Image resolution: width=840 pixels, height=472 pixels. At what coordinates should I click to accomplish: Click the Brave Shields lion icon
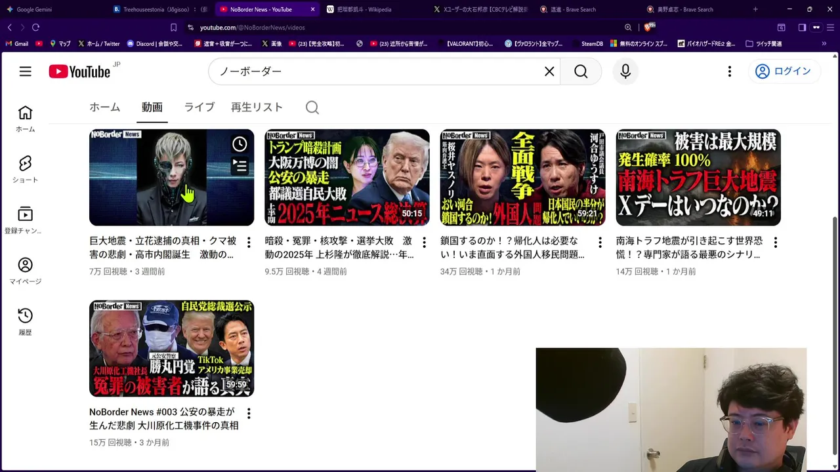point(648,28)
